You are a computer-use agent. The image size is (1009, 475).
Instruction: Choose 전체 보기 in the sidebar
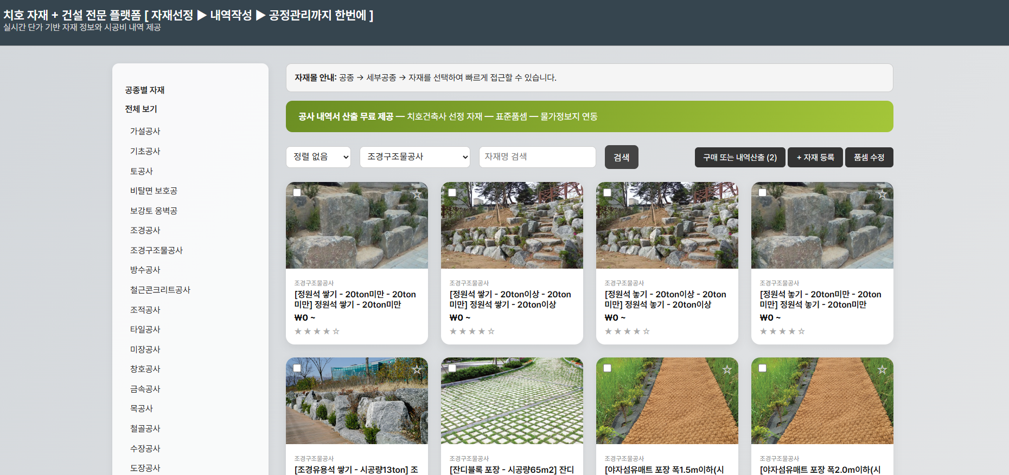click(141, 109)
